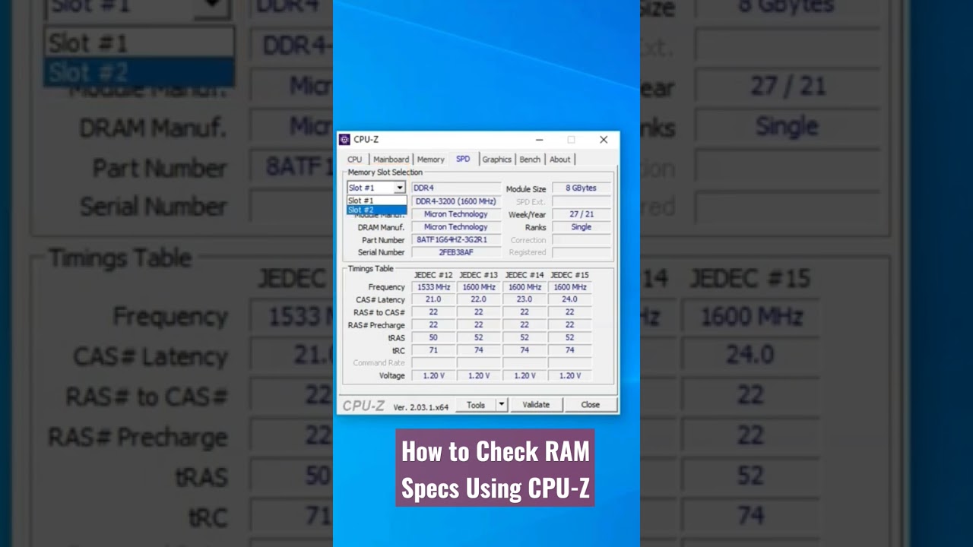Close CPU-Z with the title bar X
973x547 pixels.
point(604,140)
